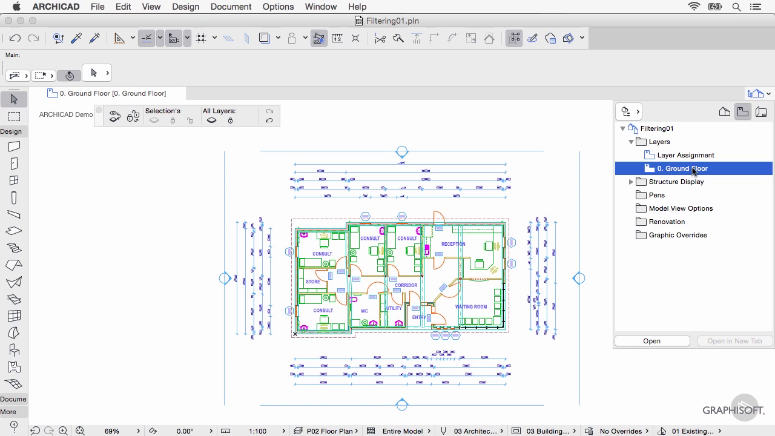775x436 pixels.
Task: Open the arrow beside Snap Guides
Action: [160, 38]
